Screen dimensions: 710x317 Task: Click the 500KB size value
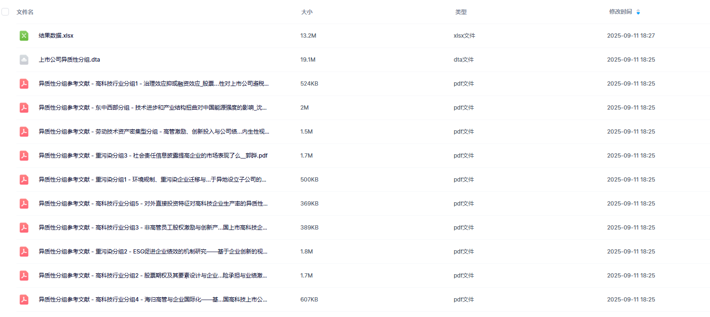[x=310, y=180]
